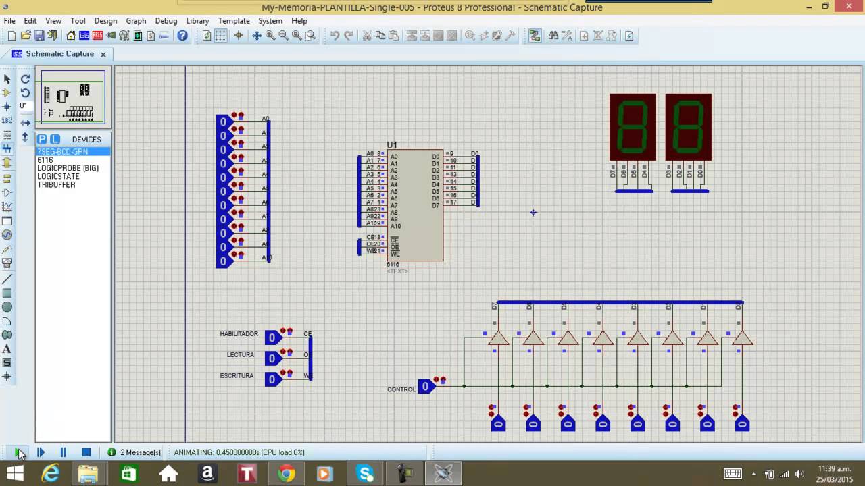Switch to Component mode in the left toolbar
The width and height of the screenshot is (865, 486).
coord(7,92)
